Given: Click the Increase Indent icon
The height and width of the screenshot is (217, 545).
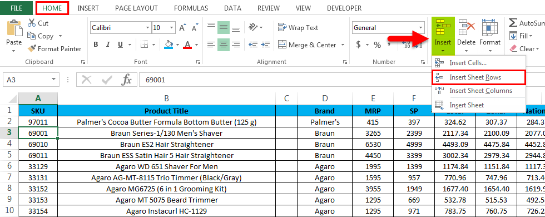Looking at the screenshot, I should tap(266, 45).
